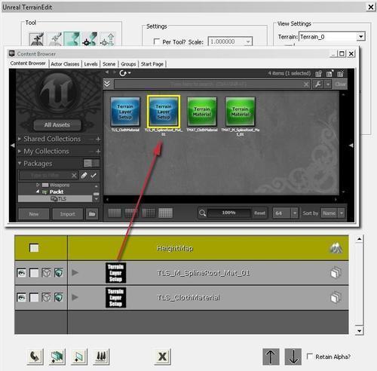The height and width of the screenshot is (371, 377).
Task: Check the Retain Alpha? checkbox
Action: [310, 357]
